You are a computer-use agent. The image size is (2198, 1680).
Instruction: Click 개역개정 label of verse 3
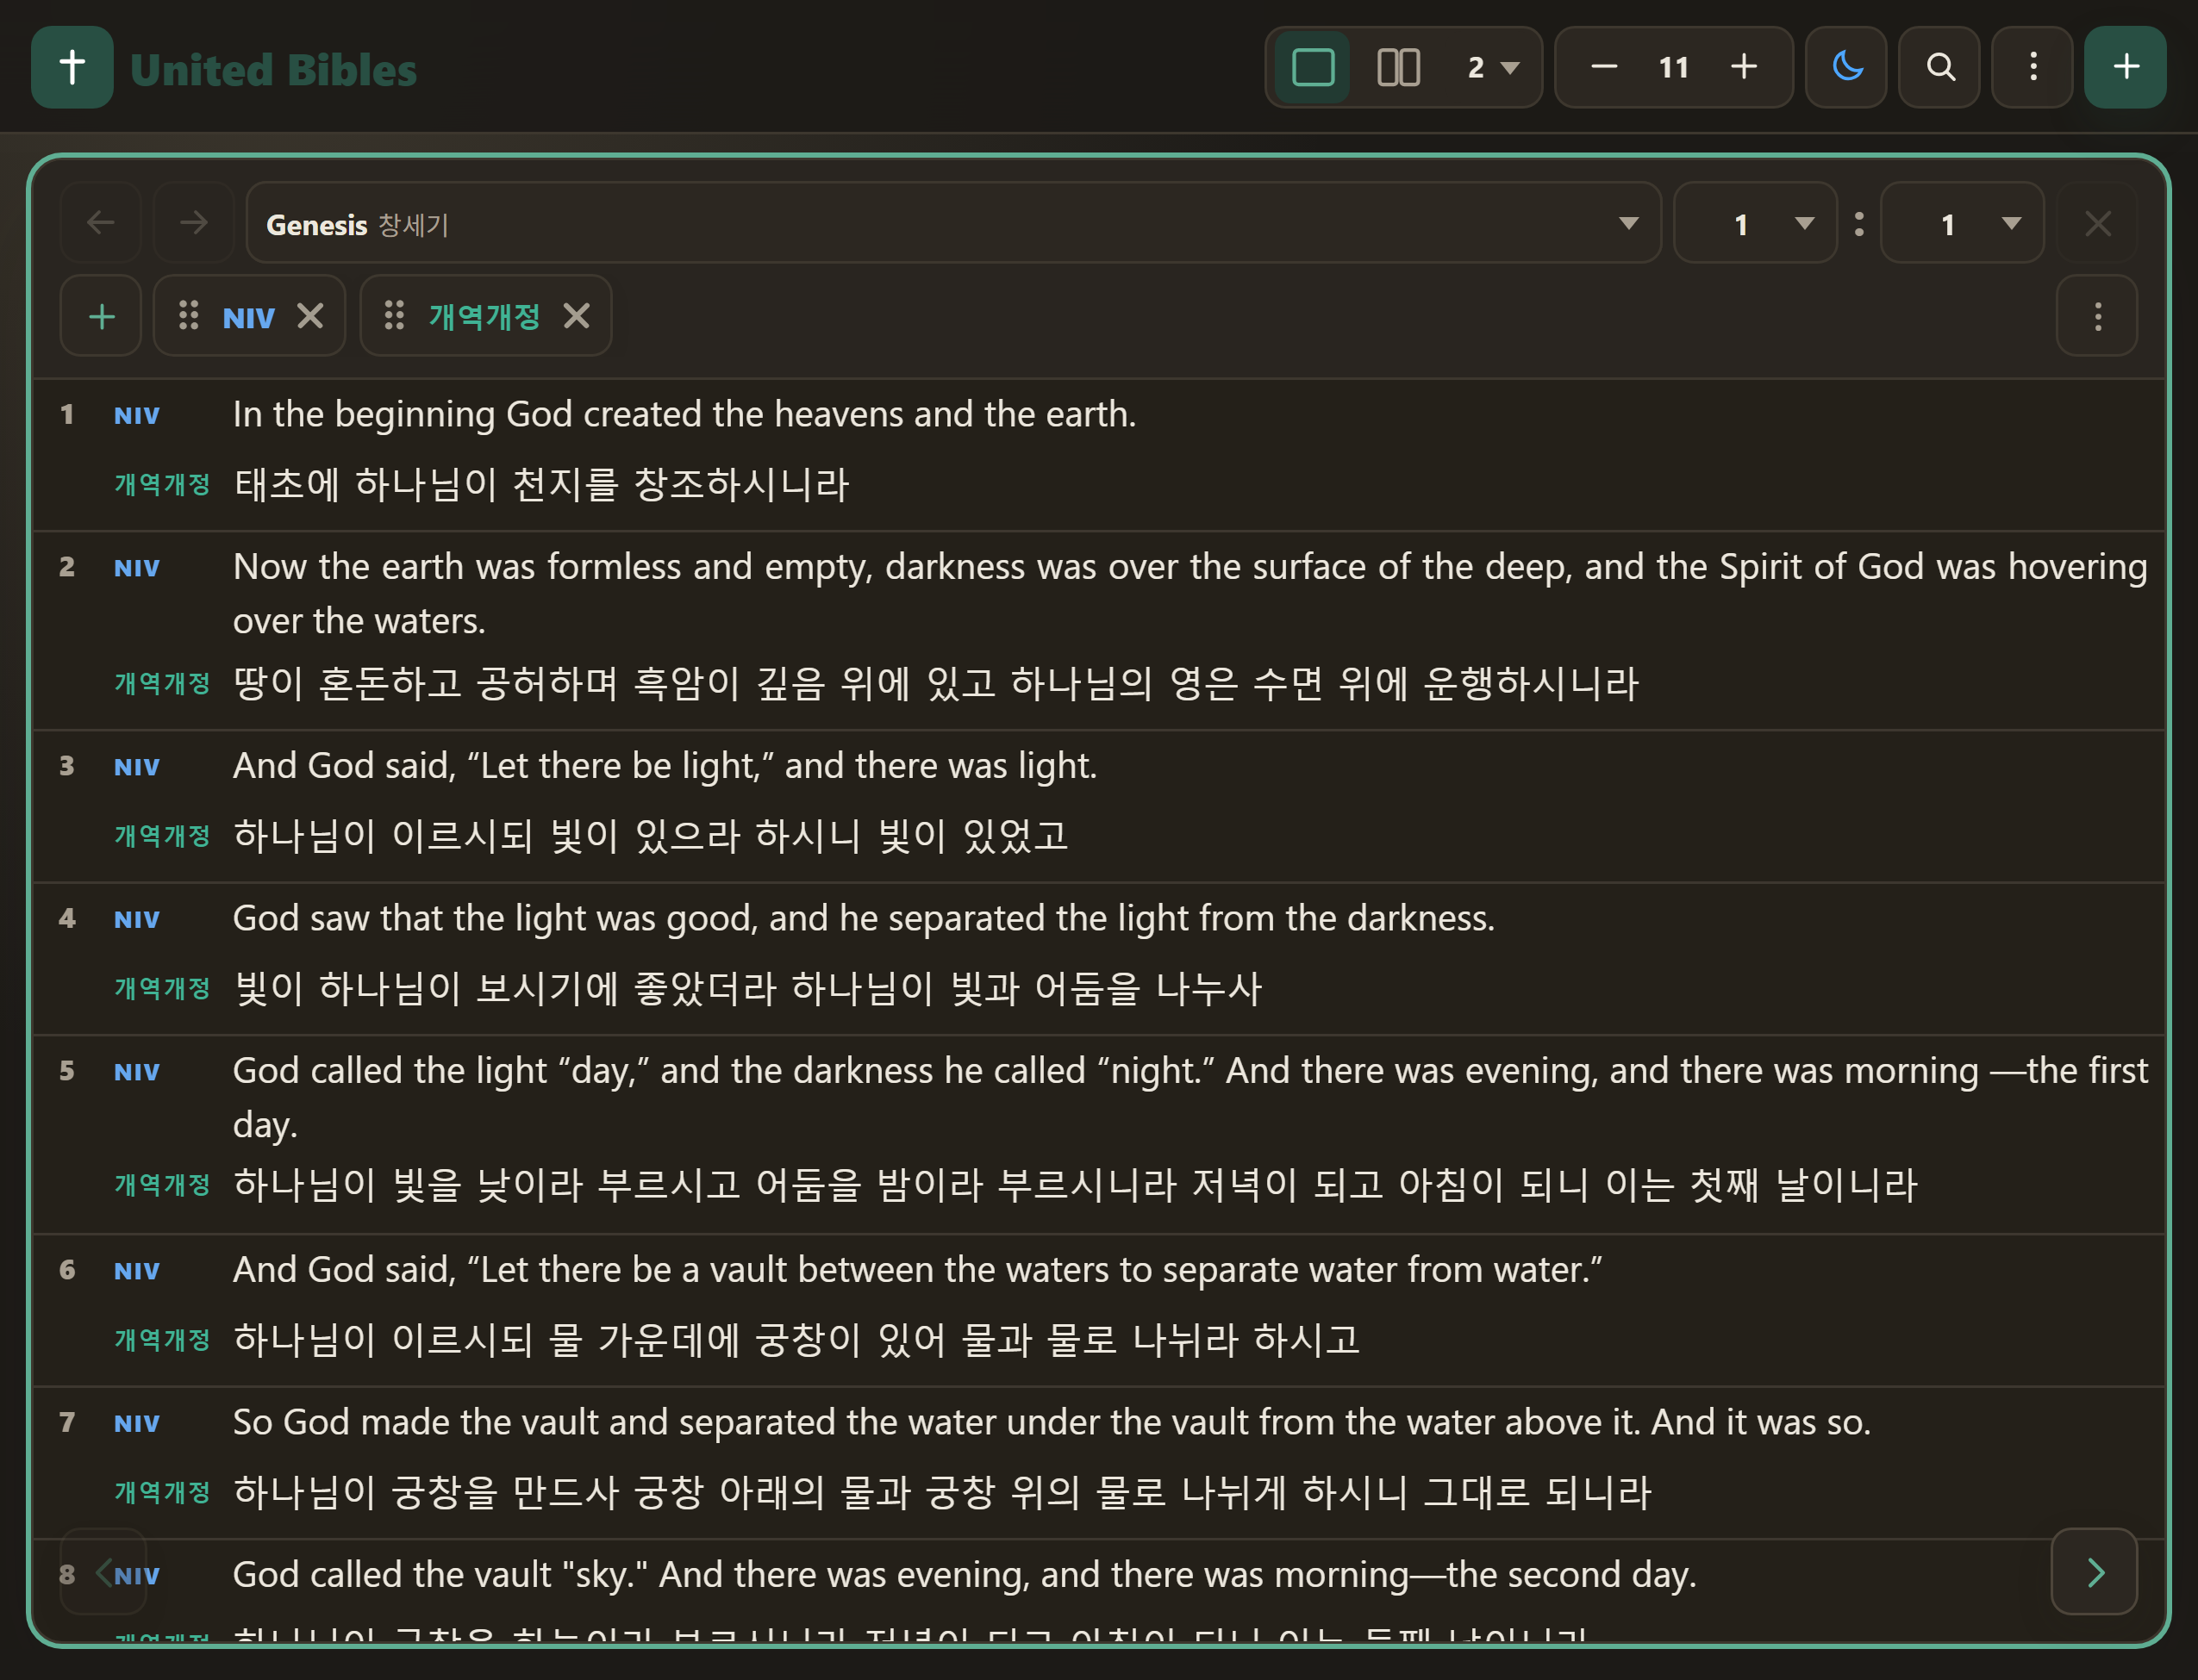click(x=162, y=836)
